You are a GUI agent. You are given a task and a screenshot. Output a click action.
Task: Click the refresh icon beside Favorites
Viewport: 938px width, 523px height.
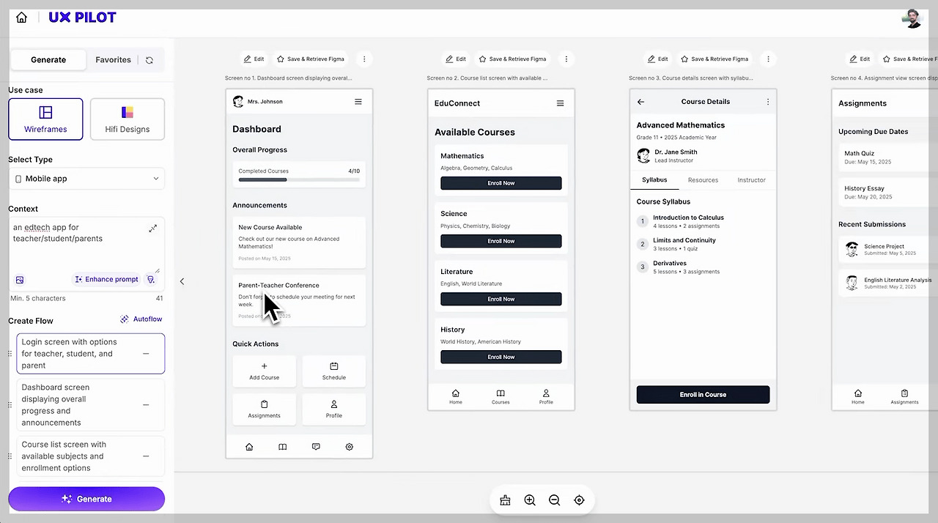coord(149,59)
